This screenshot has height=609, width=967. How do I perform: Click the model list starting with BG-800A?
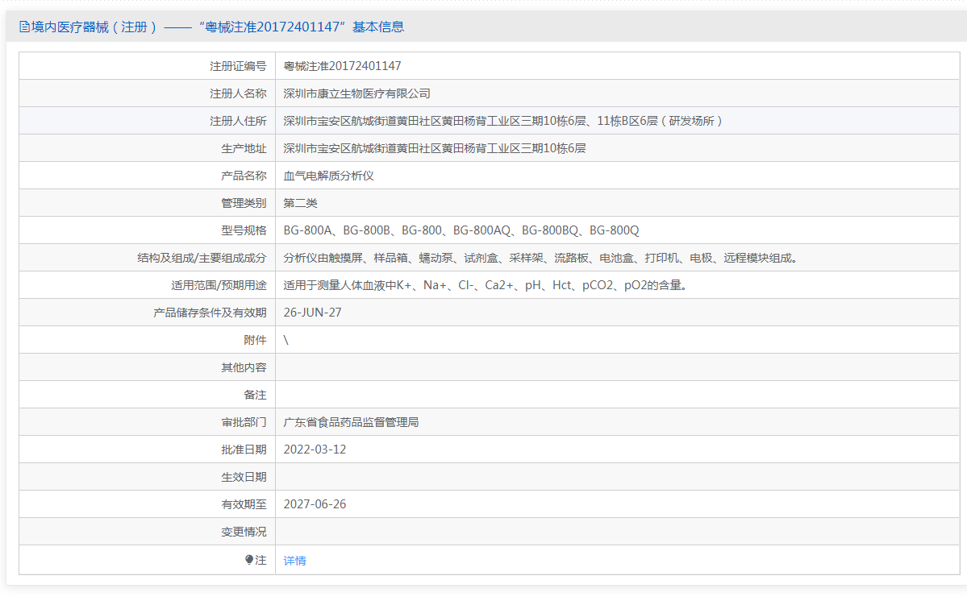pos(461,230)
